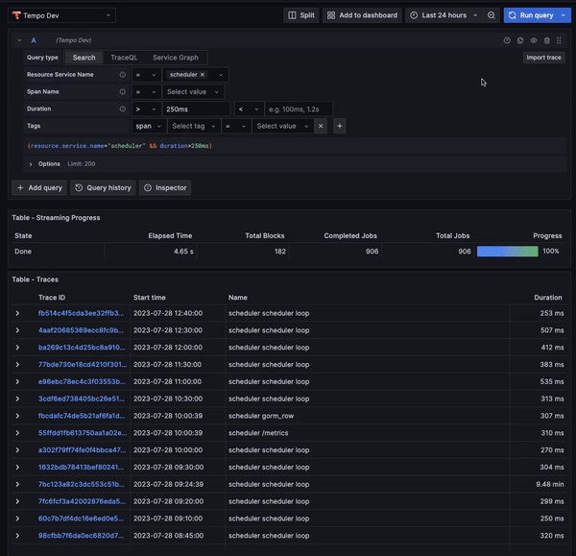Remove the tag filter with the X icon
This screenshot has height=556, width=576.
point(321,126)
